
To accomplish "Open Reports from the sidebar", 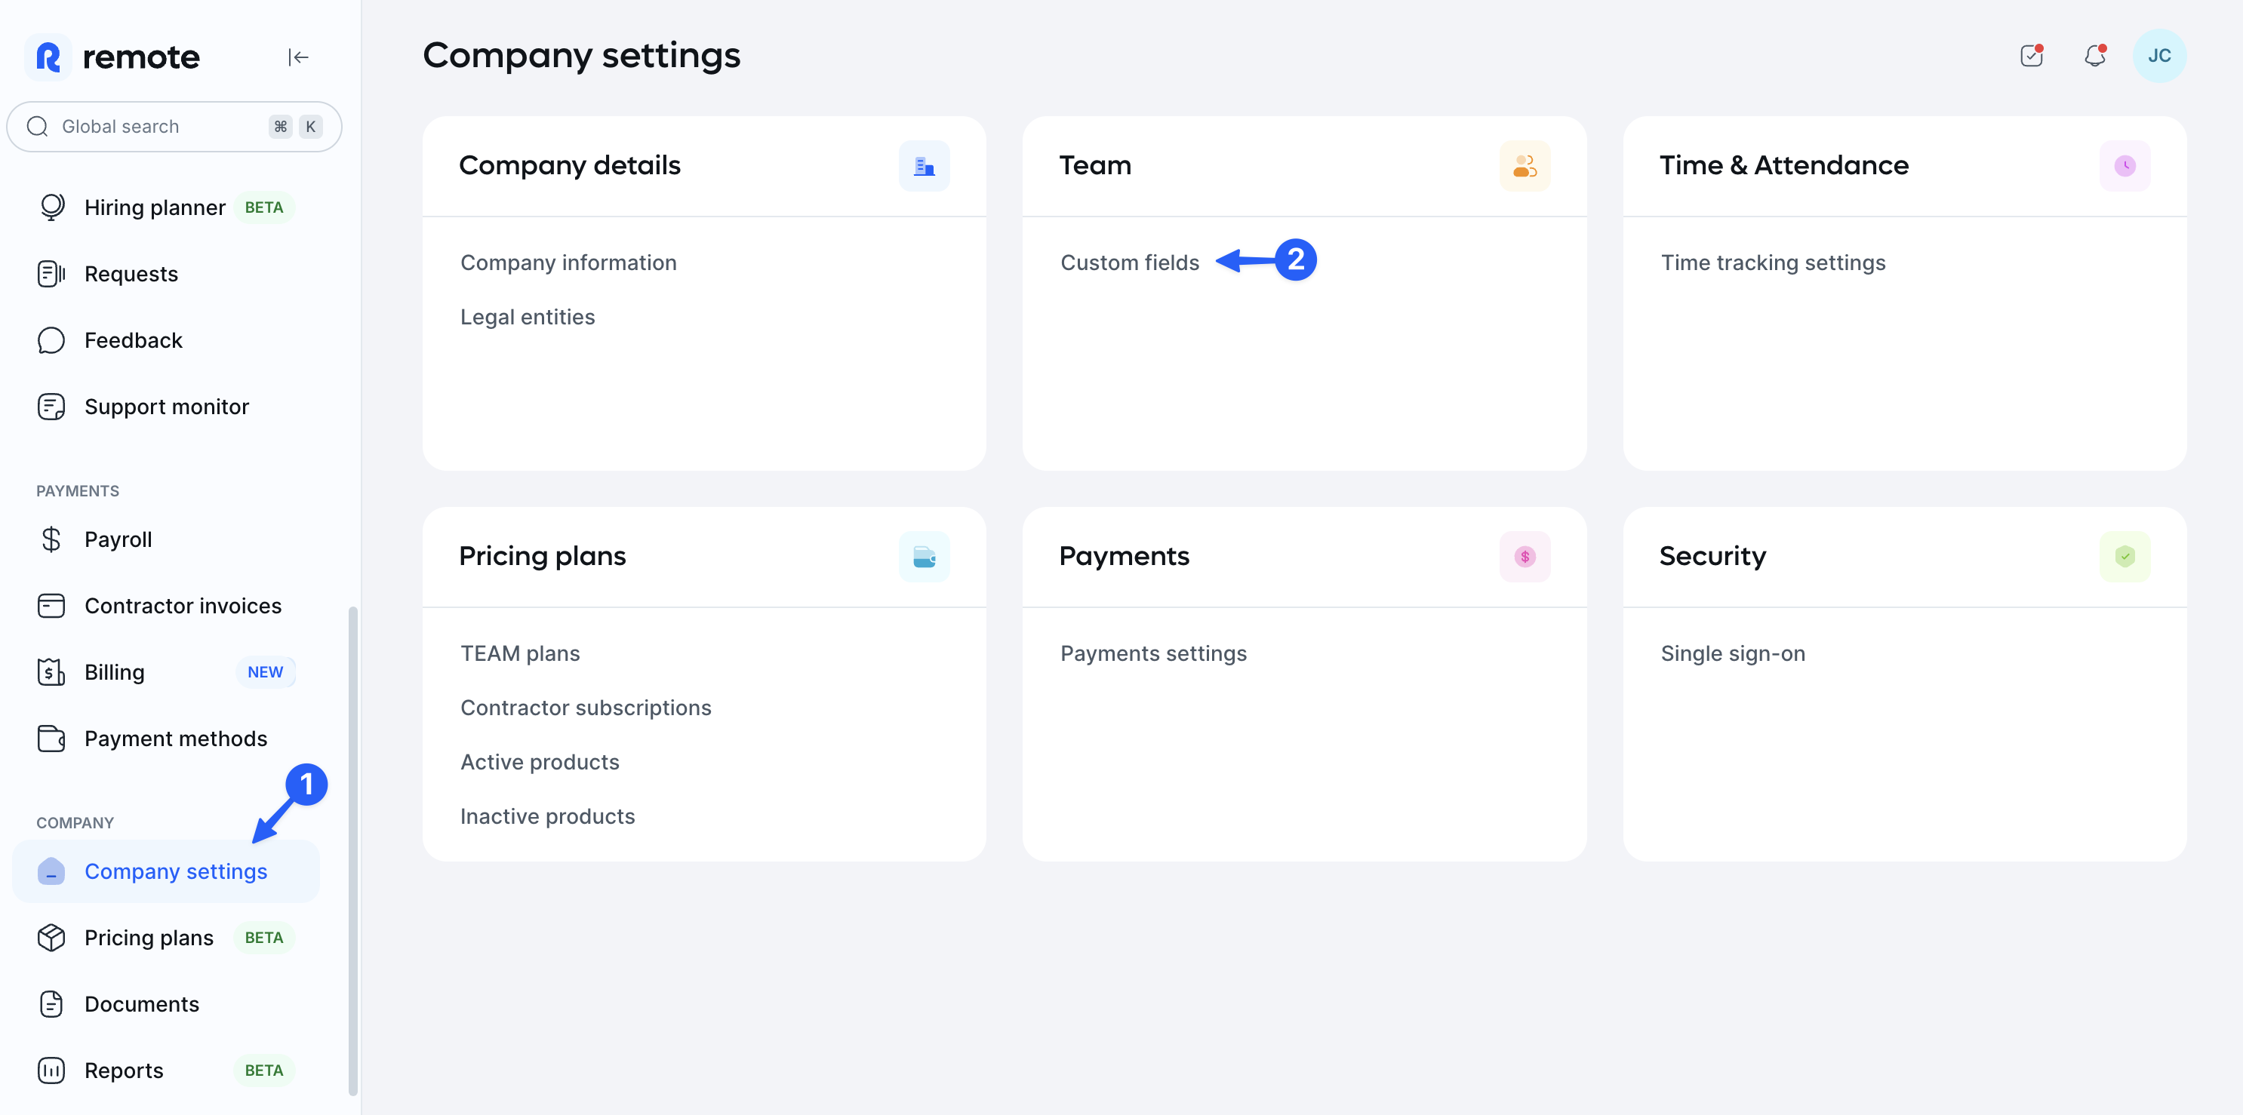I will point(124,1070).
